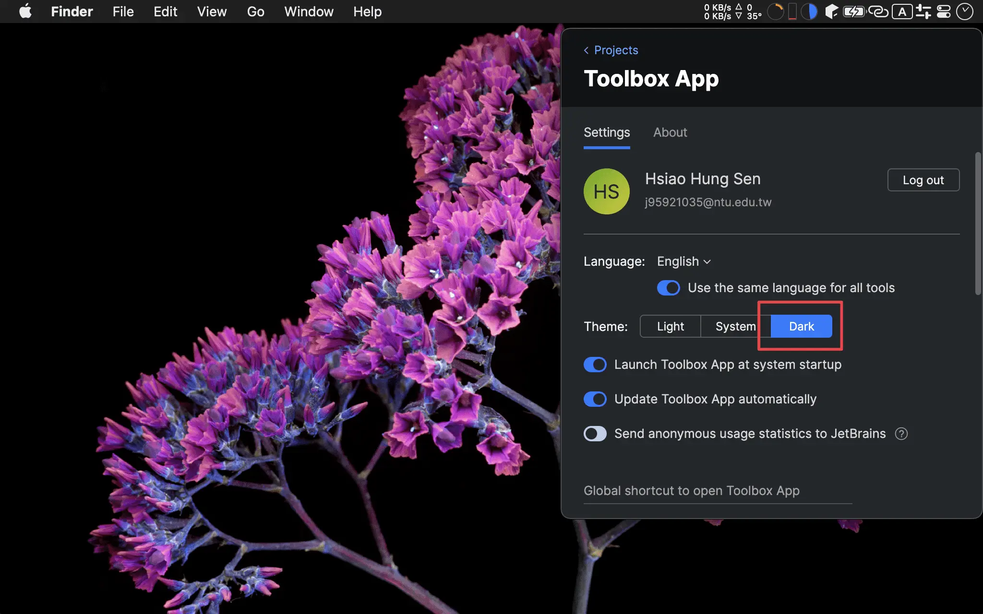
Task: Toggle Launch Toolbox App at system startup
Action: pos(595,365)
